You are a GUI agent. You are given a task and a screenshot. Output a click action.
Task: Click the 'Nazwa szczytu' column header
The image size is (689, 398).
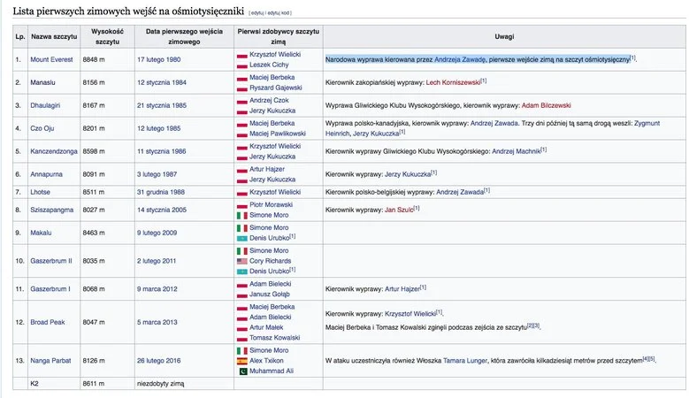(54, 36)
